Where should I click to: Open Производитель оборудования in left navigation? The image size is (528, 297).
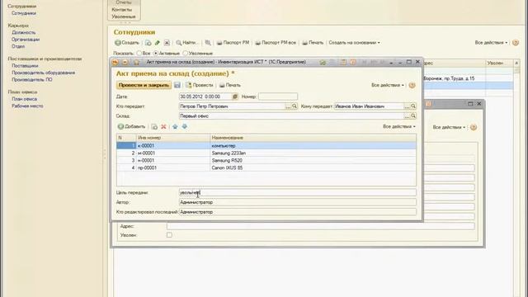(x=44, y=73)
